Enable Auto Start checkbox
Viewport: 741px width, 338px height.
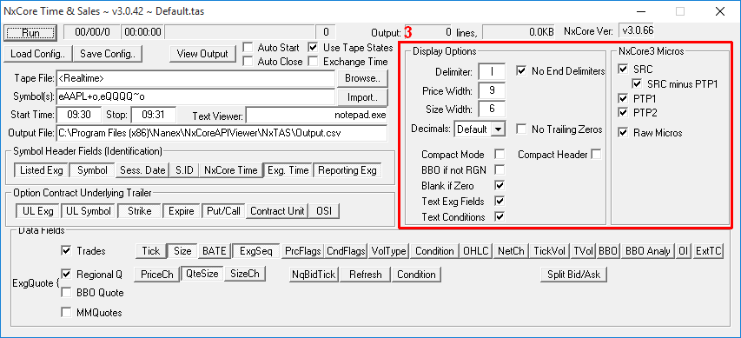(248, 47)
